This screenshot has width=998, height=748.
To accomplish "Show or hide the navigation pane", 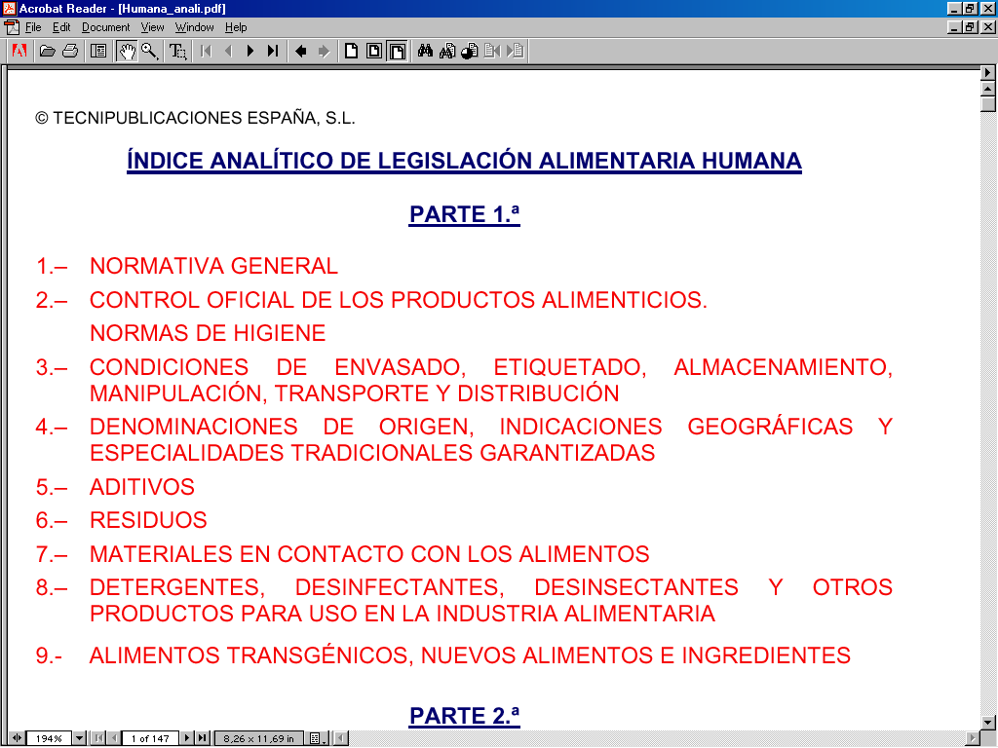I will (98, 51).
